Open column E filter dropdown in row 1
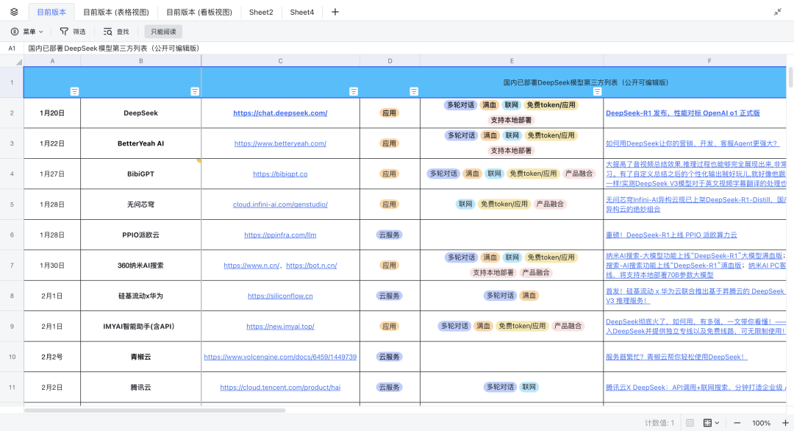 pos(597,92)
